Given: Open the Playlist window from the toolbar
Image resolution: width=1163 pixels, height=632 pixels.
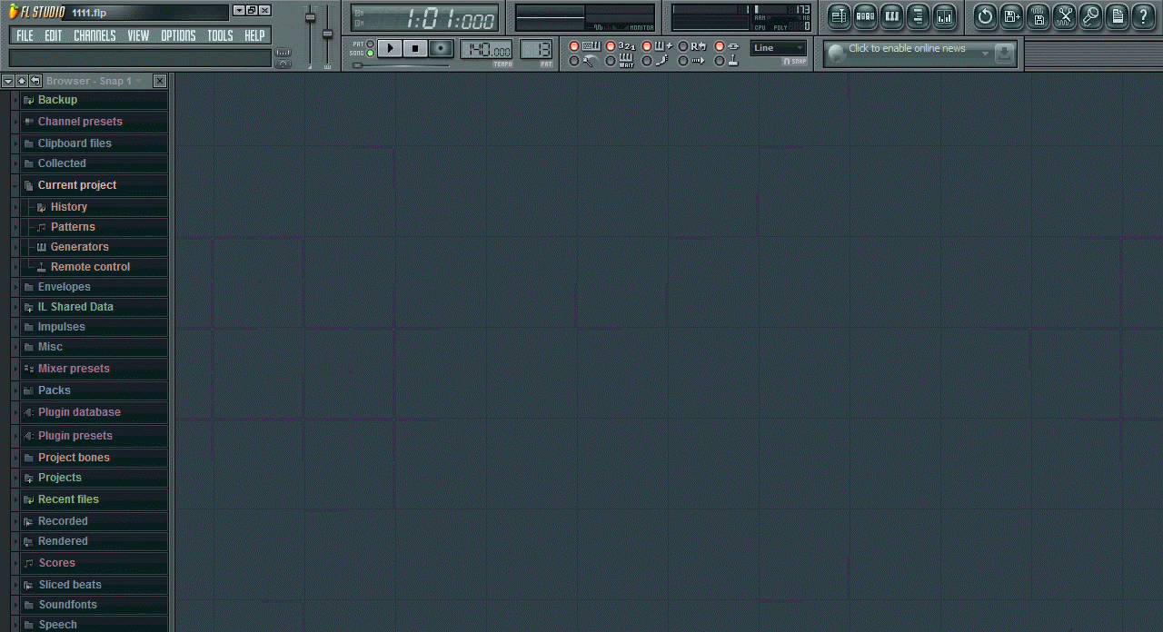Looking at the screenshot, I should [x=839, y=16].
